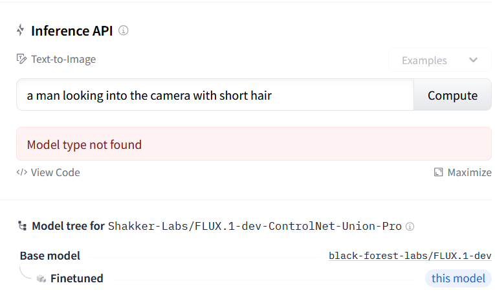Open the Text-to-Image task link
The image size is (495, 303).
(x=63, y=59)
